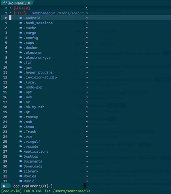
Task: Click the folder icon beside .fzf
Action: point(21,62)
